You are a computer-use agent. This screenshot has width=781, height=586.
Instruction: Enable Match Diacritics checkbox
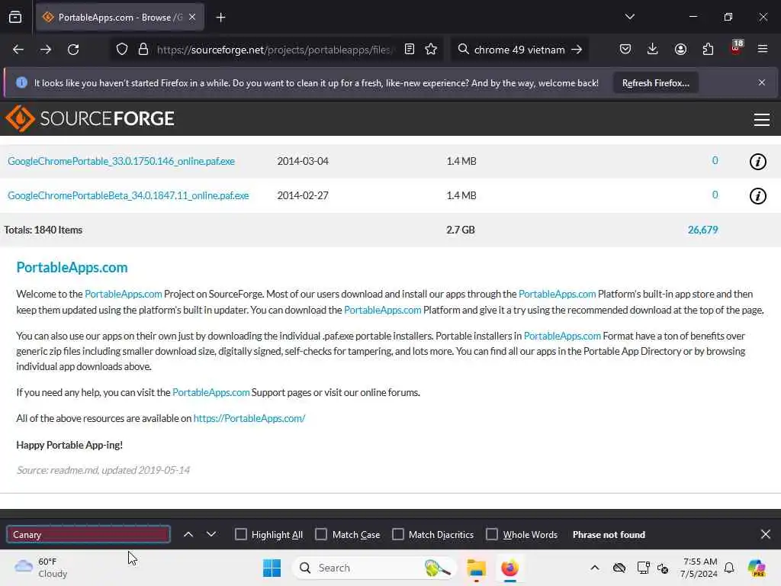(398, 535)
